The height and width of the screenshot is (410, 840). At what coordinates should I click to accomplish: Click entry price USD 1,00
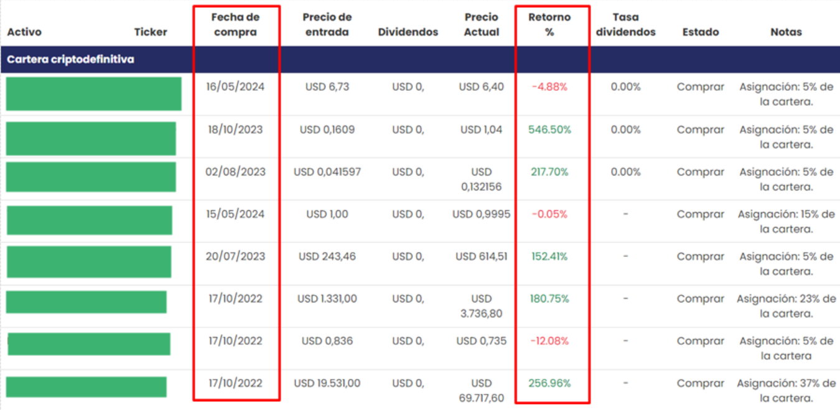[327, 214]
